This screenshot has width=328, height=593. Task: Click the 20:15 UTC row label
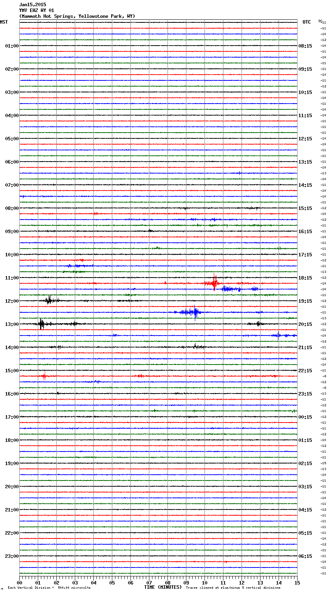pos(305,324)
